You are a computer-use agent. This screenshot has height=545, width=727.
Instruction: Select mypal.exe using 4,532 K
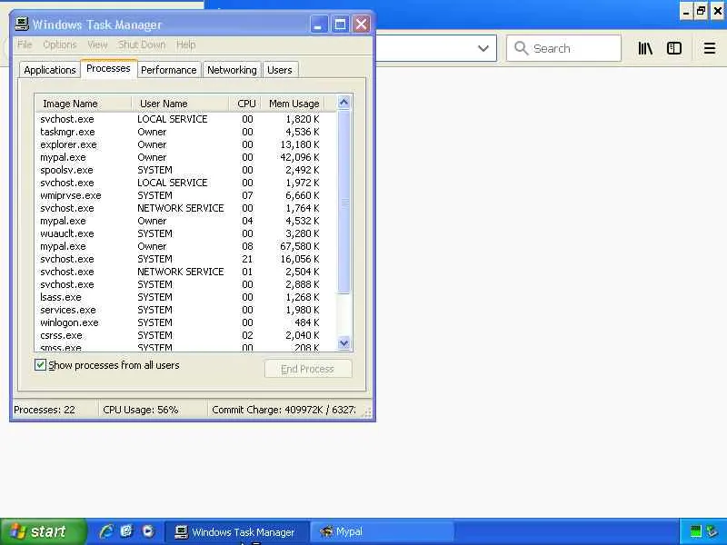tap(185, 221)
